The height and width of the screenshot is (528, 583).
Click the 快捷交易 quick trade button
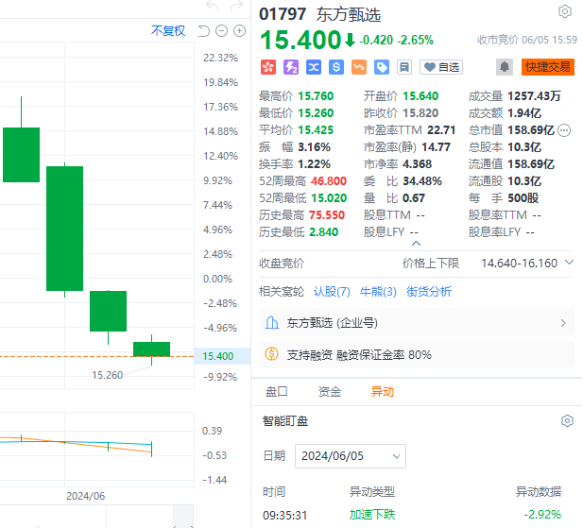pyautogui.click(x=547, y=67)
